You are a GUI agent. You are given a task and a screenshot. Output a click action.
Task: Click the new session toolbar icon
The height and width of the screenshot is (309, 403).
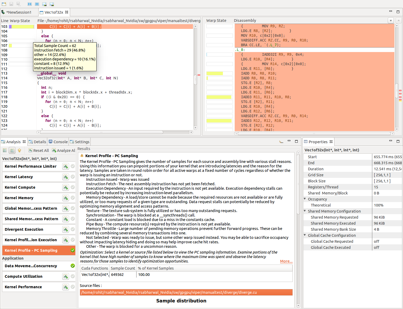[4, 4]
